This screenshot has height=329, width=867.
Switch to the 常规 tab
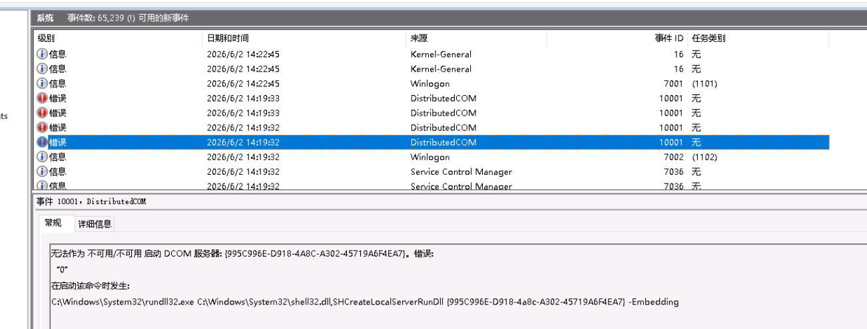pyautogui.click(x=53, y=223)
